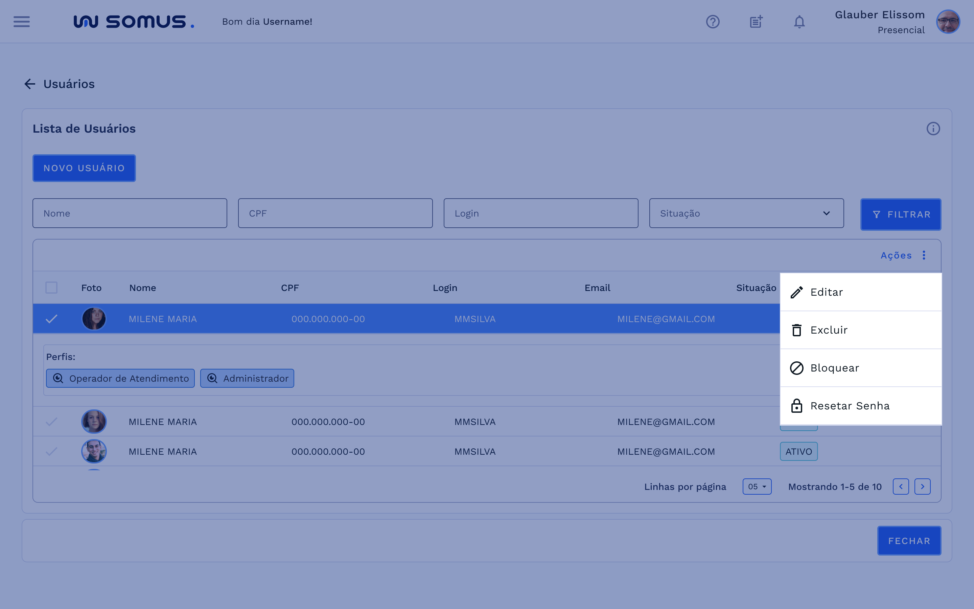The image size is (974, 609).
Task: Select the bottom MILENE MARIA row checkbox
Action: coord(51,451)
